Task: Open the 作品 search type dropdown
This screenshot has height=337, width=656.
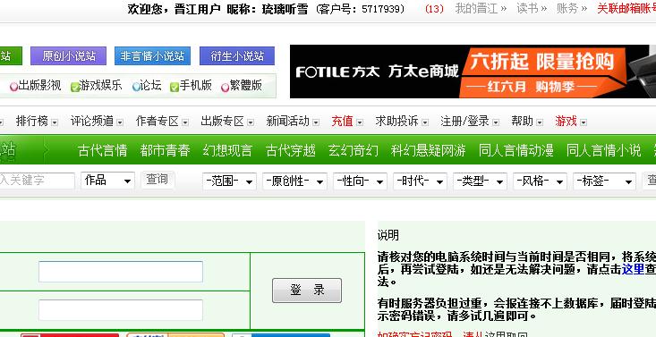Action: 107,181
